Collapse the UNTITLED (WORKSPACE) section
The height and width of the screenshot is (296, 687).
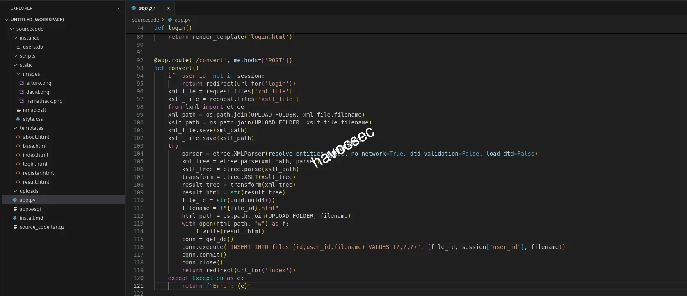[7, 20]
